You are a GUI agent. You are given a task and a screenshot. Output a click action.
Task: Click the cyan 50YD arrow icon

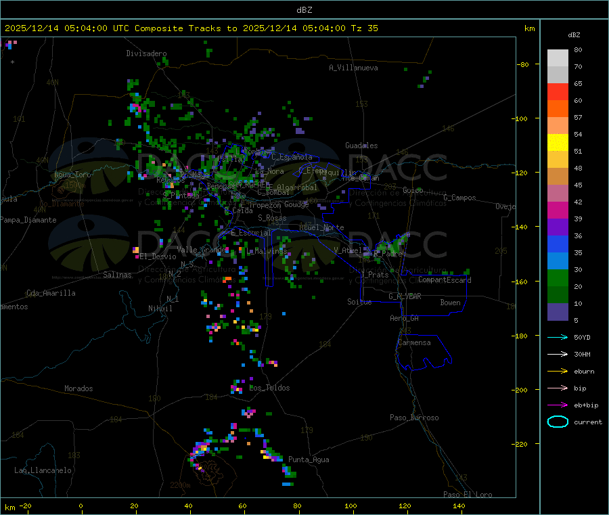pyautogui.click(x=558, y=337)
